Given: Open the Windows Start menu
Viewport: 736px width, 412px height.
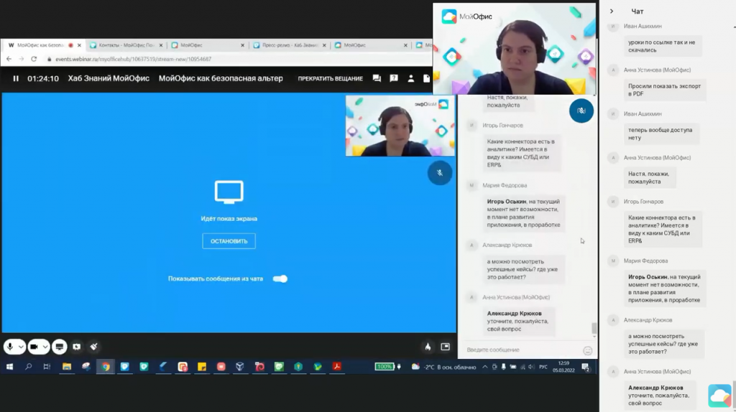Looking at the screenshot, I should [9, 367].
